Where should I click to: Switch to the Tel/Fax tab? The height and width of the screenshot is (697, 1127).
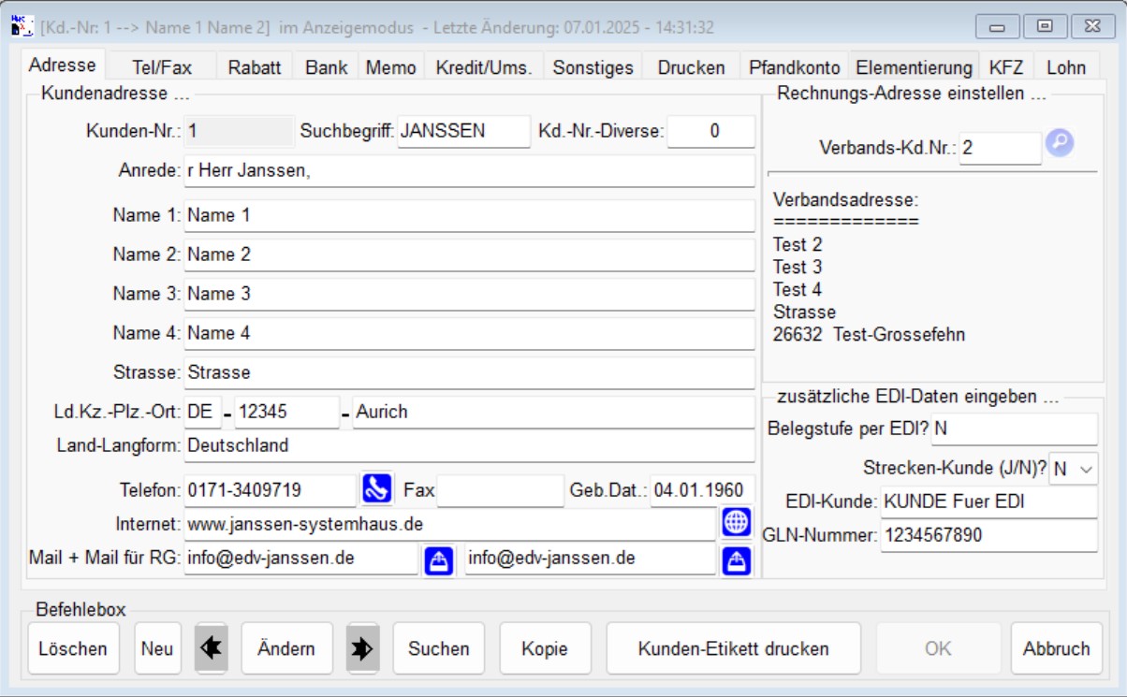coord(161,67)
